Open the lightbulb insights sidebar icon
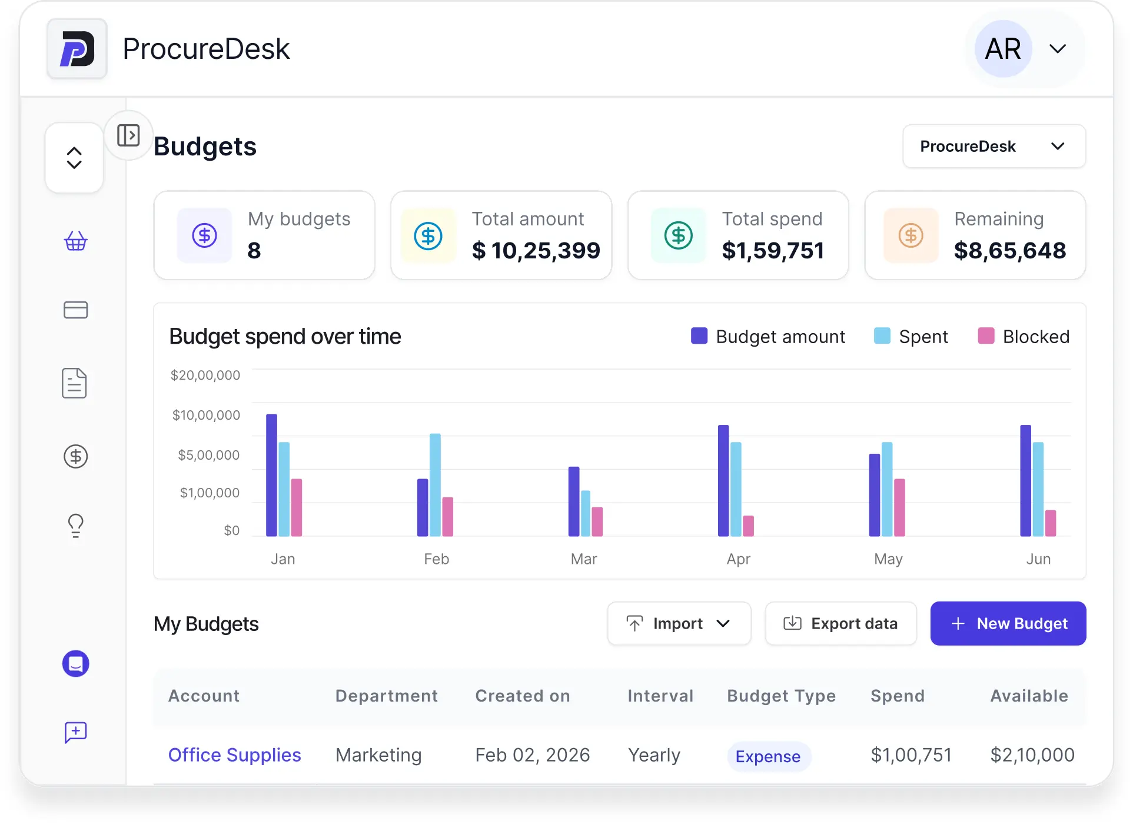 pyautogui.click(x=75, y=526)
